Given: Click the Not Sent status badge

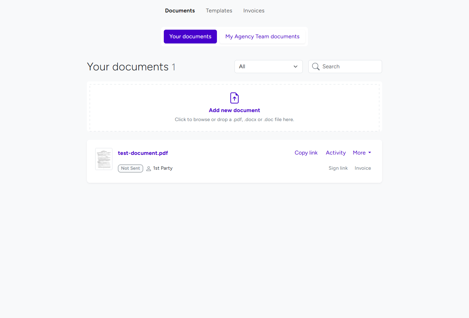Looking at the screenshot, I should tap(130, 168).
